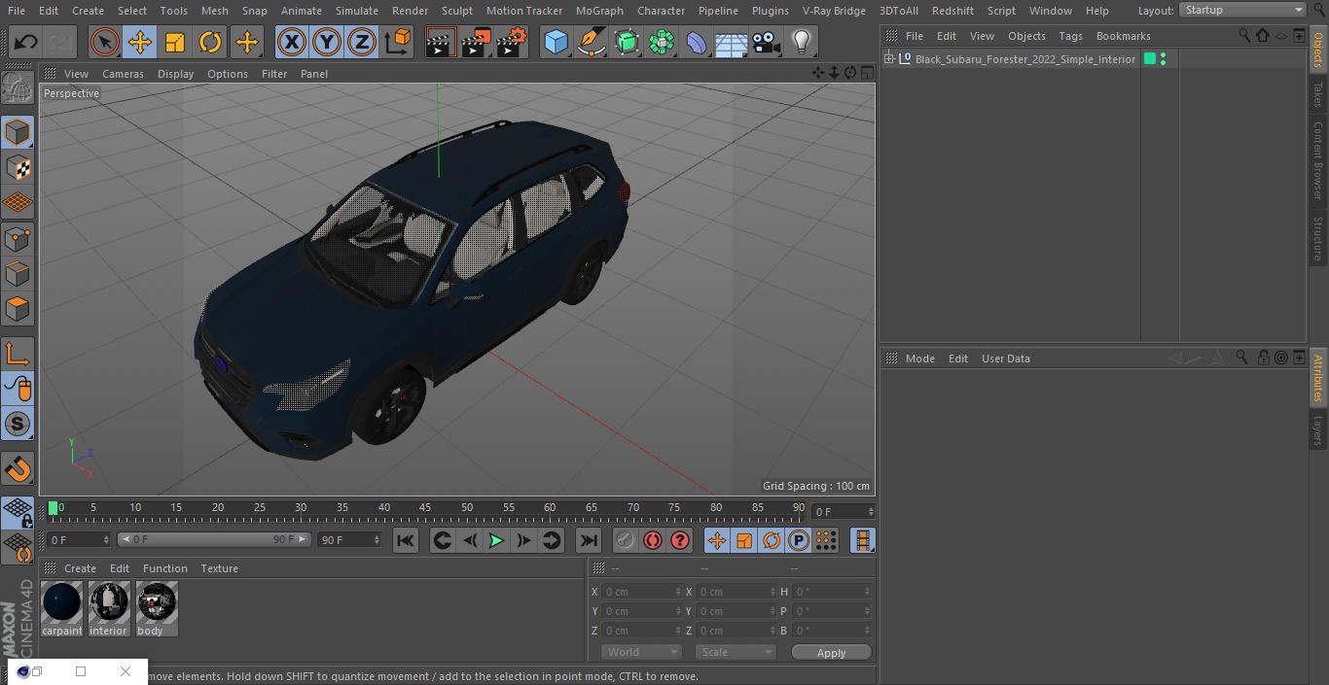
Task: Toggle the coordinate system icon
Action: (398, 42)
